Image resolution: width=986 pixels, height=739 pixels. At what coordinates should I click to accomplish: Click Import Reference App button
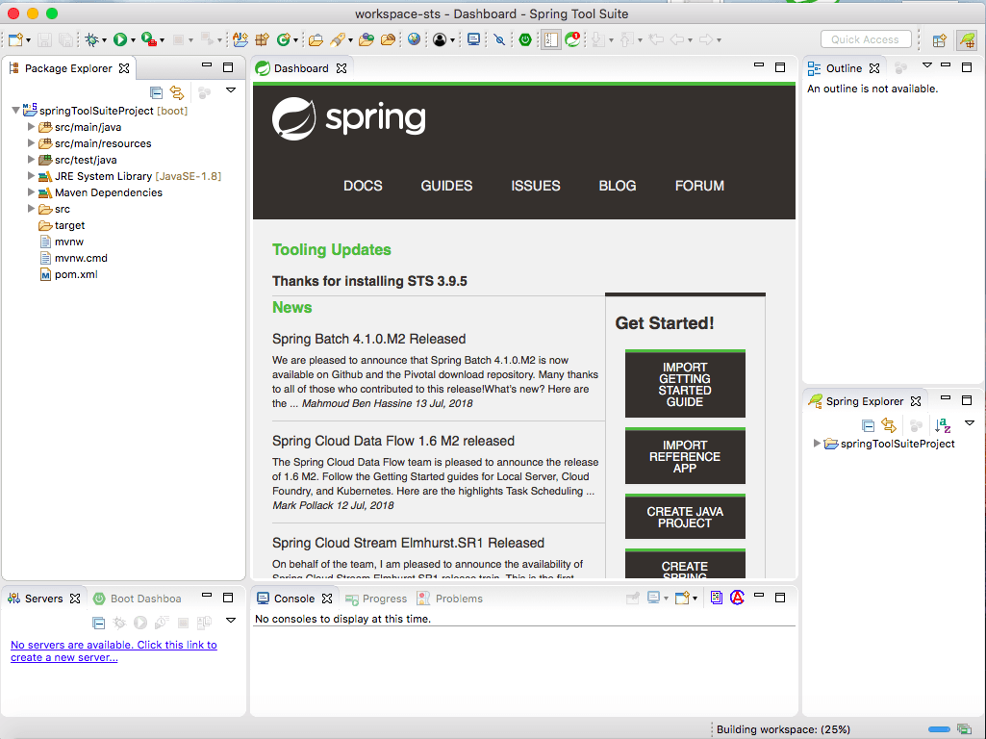click(685, 456)
